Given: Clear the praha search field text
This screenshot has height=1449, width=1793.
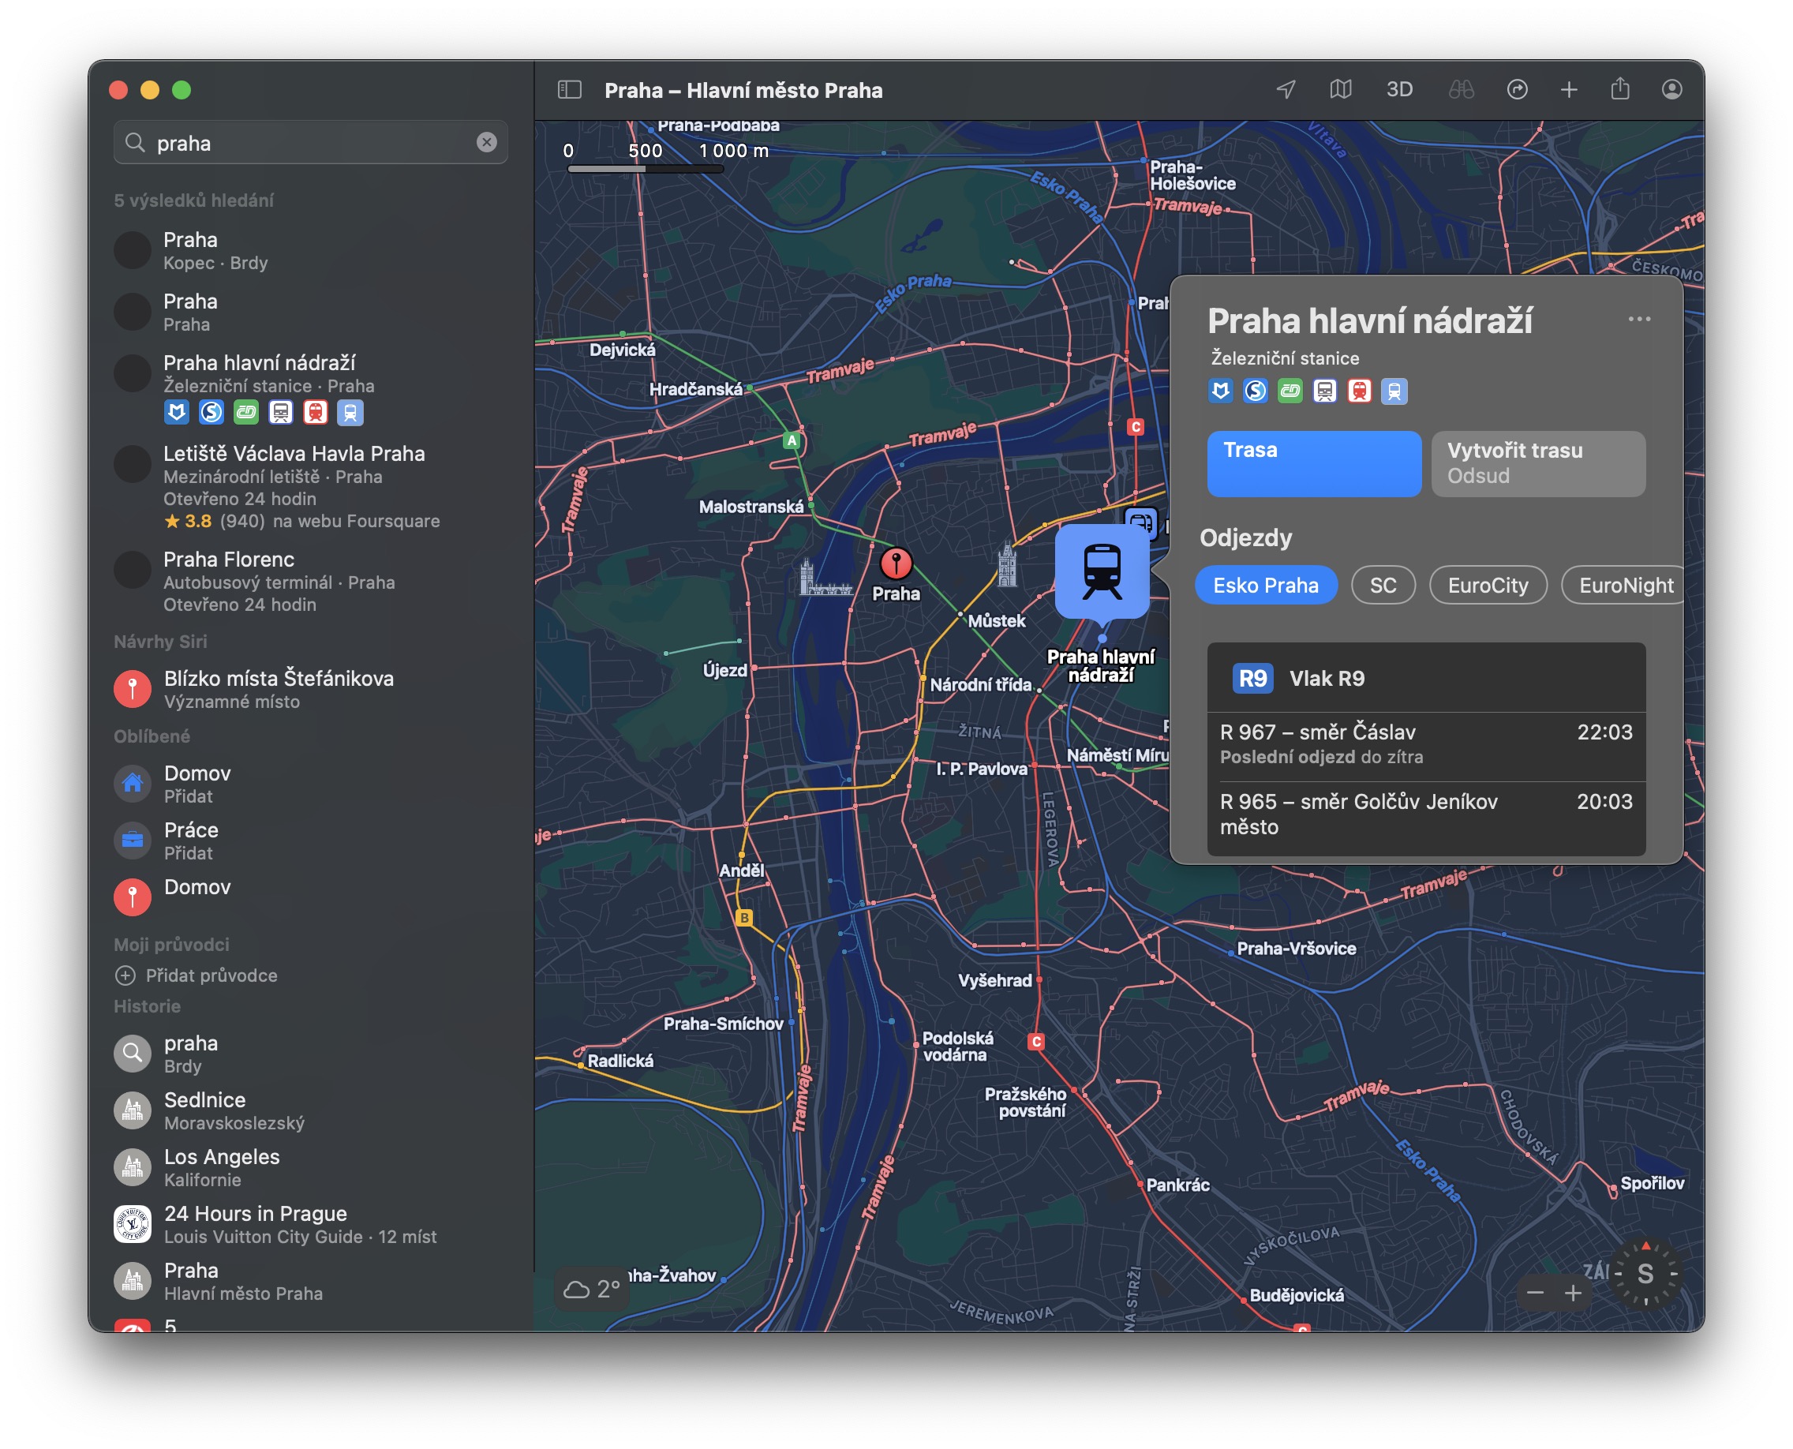Looking at the screenshot, I should tap(487, 143).
